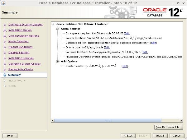The height and width of the screenshot is (140, 187).
Task: Collapse the Grid Options tree node
Action: click(57, 61)
